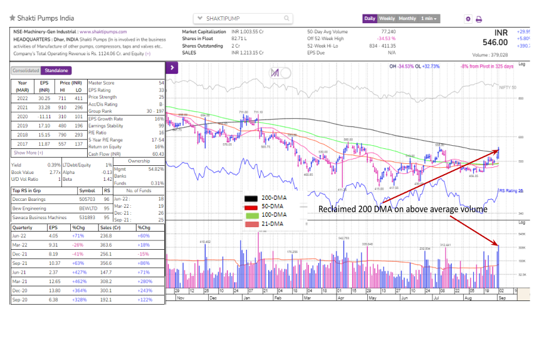The width and height of the screenshot is (539, 338).
Task: Select the Monthly chart tab
Action: pos(407,19)
